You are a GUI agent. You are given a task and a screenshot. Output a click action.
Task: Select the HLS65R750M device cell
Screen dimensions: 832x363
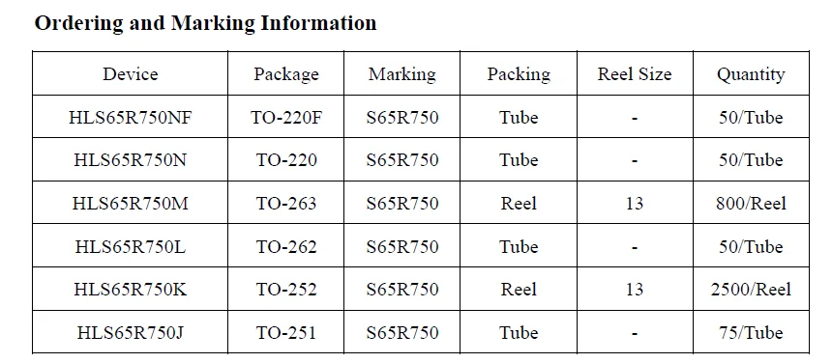(x=130, y=203)
